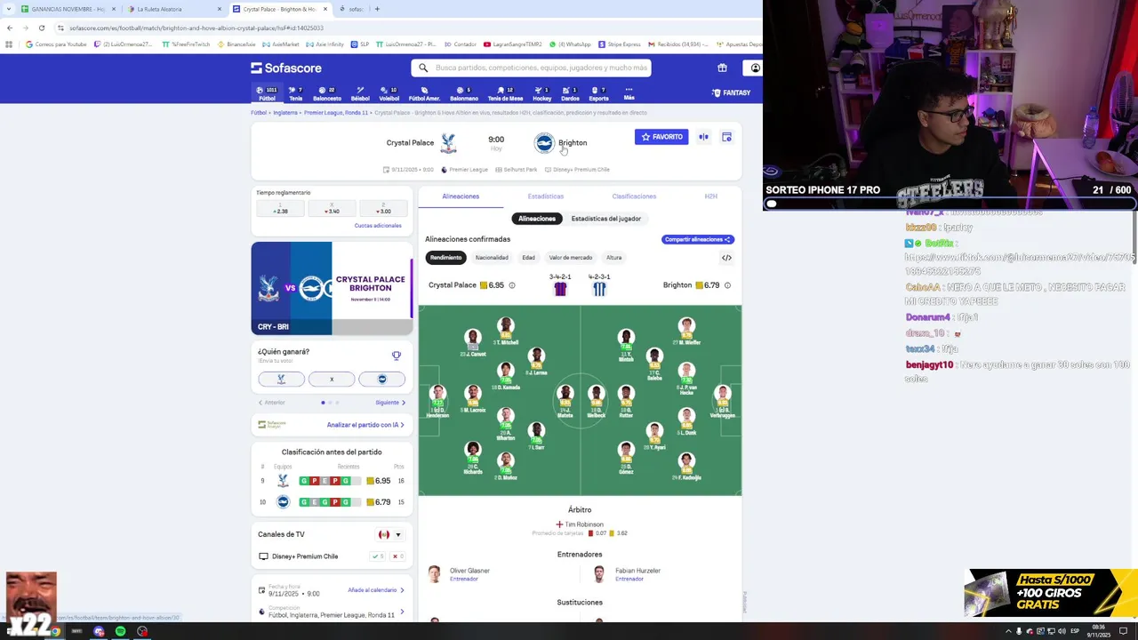Switch to the Estadísticas tab

[x=545, y=196]
